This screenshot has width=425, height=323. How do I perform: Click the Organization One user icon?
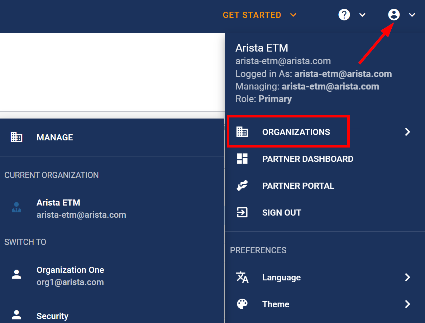click(x=16, y=275)
